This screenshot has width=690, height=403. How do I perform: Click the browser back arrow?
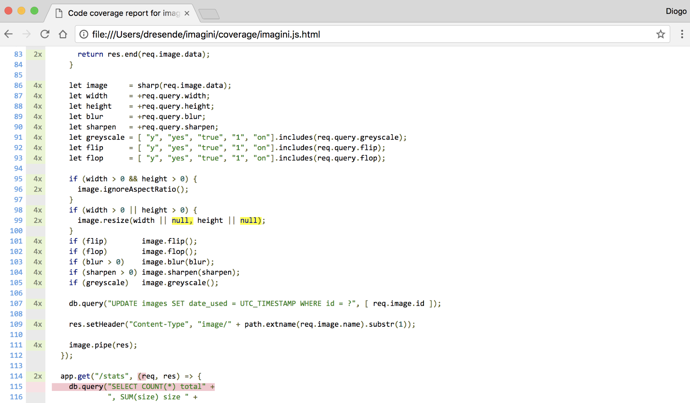pyautogui.click(x=9, y=34)
